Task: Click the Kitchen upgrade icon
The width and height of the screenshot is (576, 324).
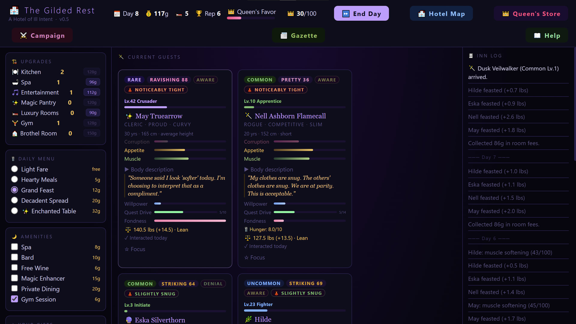Action: point(15,72)
